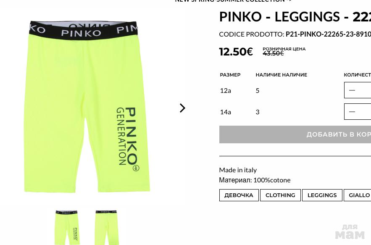Select the GIALLO color tag
The width and height of the screenshot is (371, 245).
point(358,195)
